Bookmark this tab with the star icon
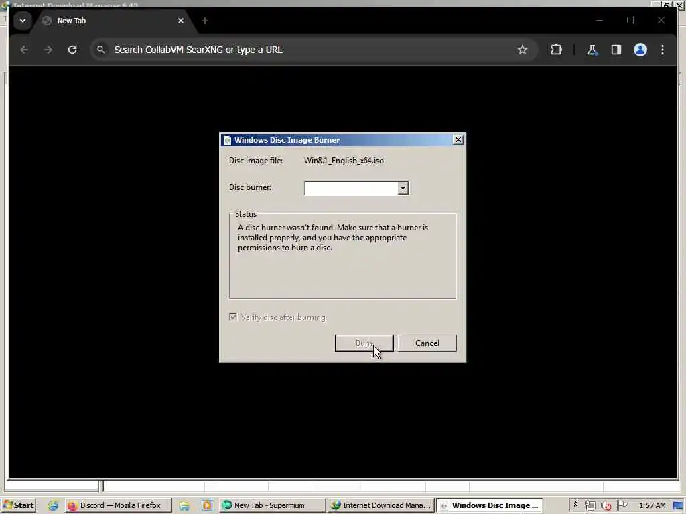The width and height of the screenshot is (686, 514). (523, 50)
